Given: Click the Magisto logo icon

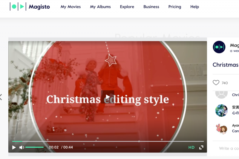Looking at the screenshot, I should (x=18, y=7).
